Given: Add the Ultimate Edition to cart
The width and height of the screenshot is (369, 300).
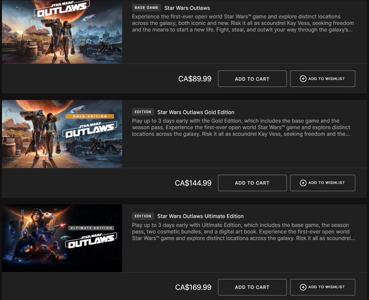Looking at the screenshot, I should click(x=252, y=287).
